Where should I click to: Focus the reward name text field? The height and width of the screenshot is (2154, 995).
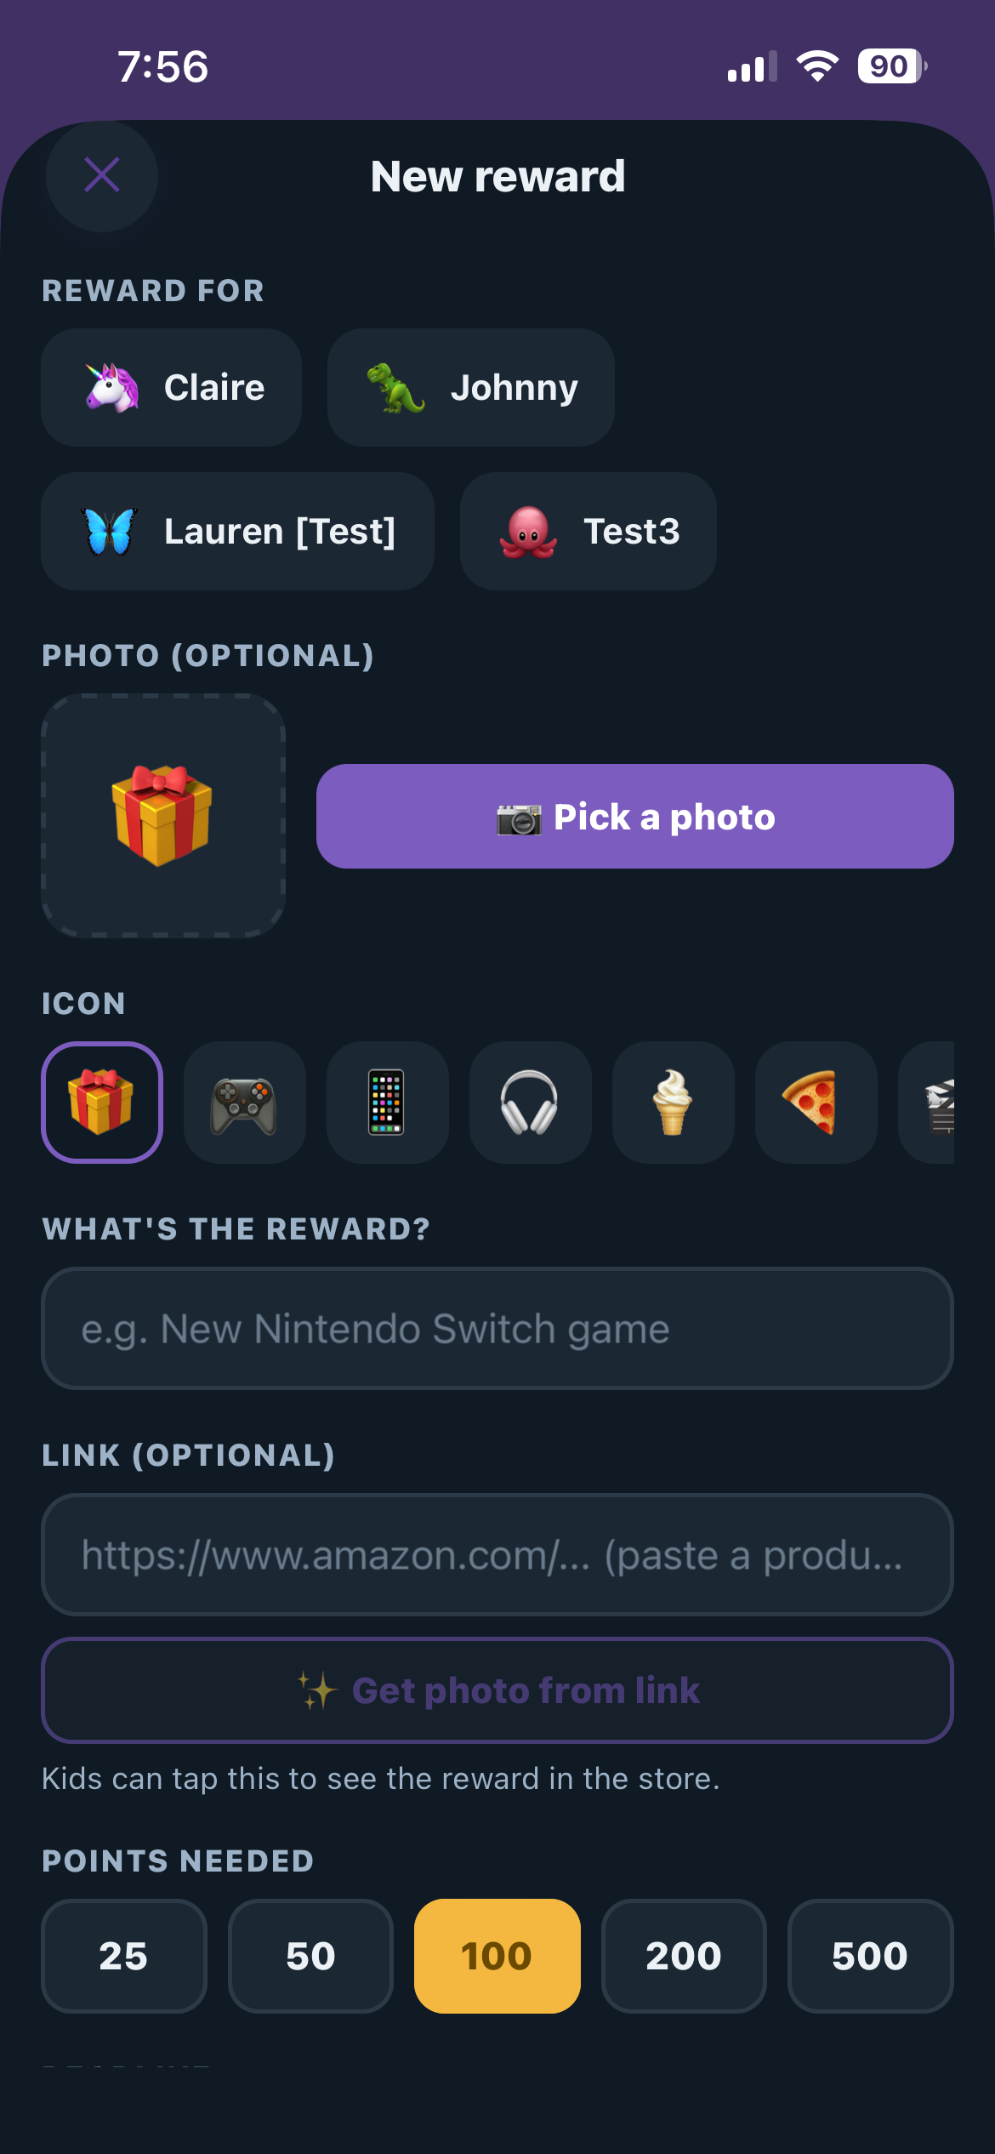(497, 1328)
